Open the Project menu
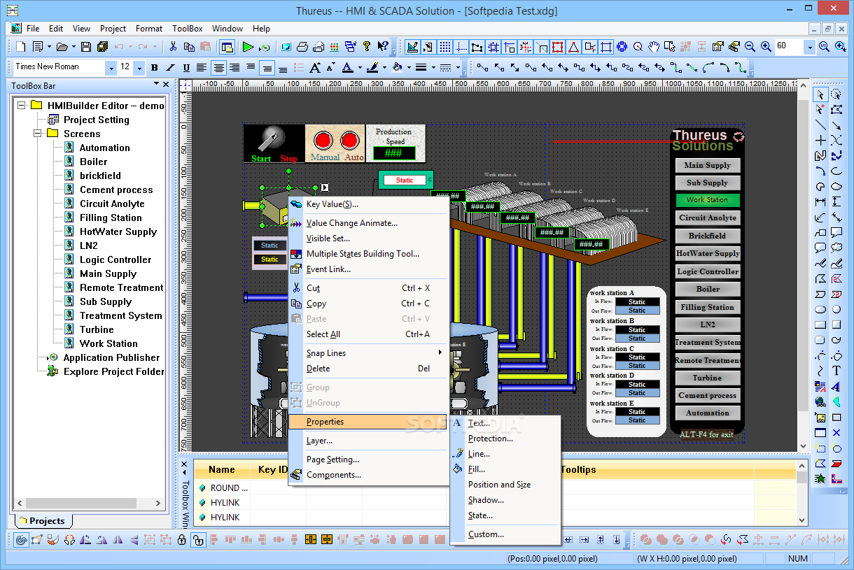 [x=113, y=29]
